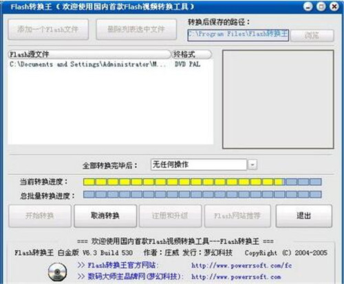Click the 开始转换 button

point(40,216)
